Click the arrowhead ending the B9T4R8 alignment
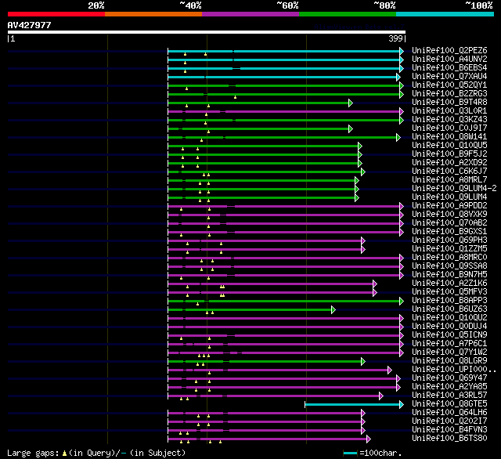Image resolution: width=501 pixels, height=459 pixels. coord(351,103)
